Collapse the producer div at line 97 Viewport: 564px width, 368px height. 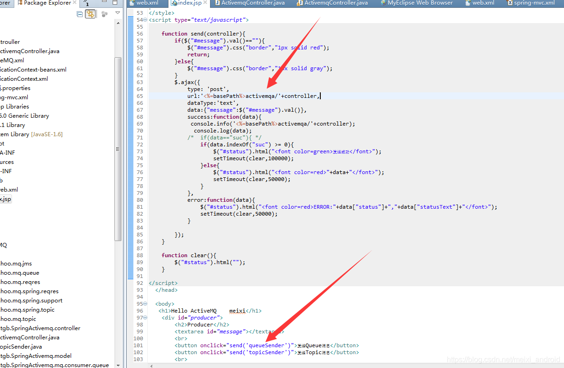[145, 318]
